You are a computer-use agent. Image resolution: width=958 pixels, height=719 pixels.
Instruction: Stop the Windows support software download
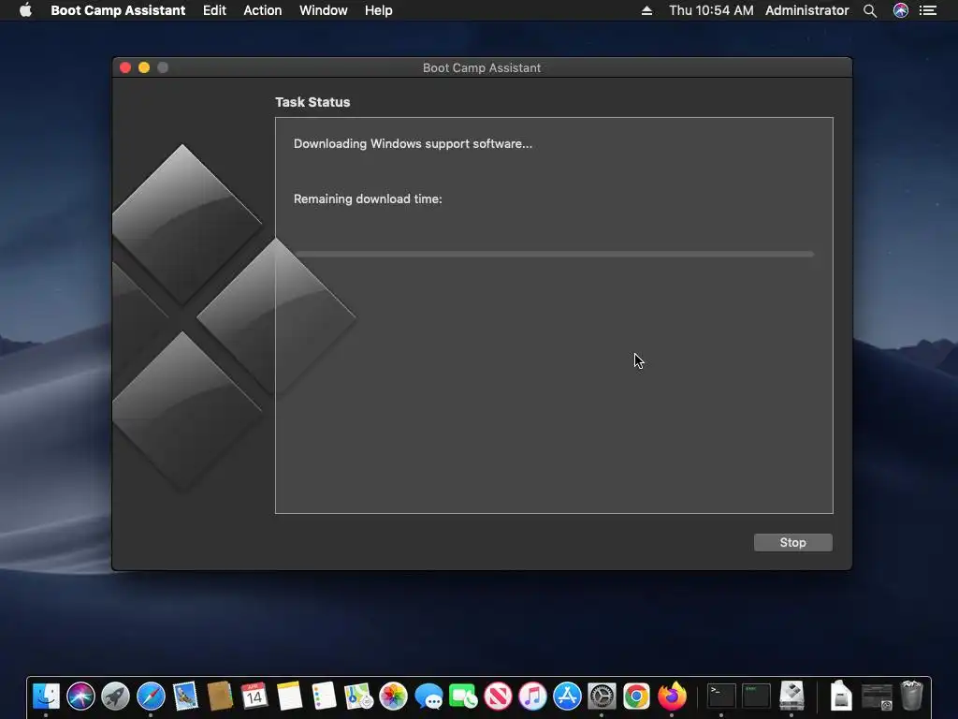point(792,542)
